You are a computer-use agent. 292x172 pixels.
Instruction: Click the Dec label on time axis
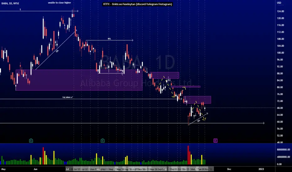229,169
